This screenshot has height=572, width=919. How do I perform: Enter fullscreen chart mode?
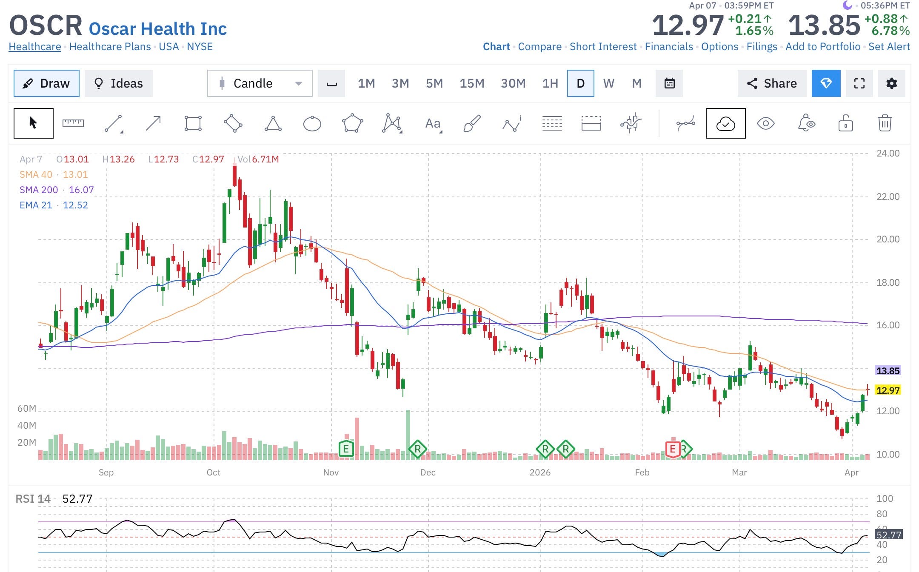pos(859,83)
